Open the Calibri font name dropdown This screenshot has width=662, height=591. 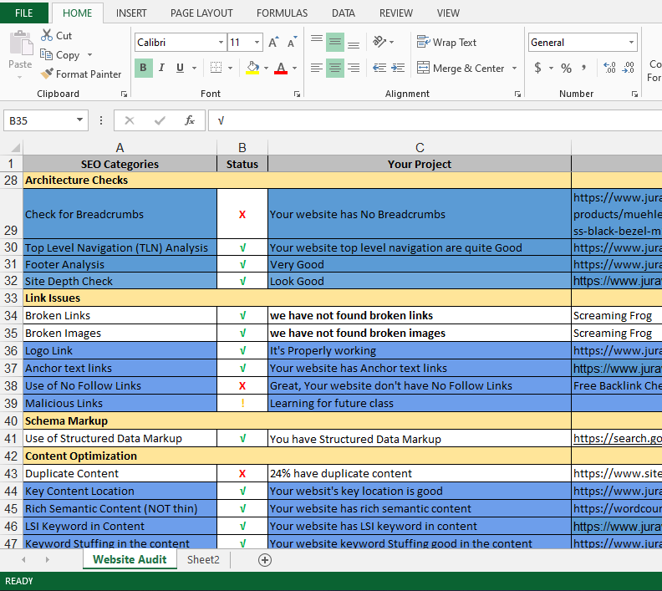[221, 43]
